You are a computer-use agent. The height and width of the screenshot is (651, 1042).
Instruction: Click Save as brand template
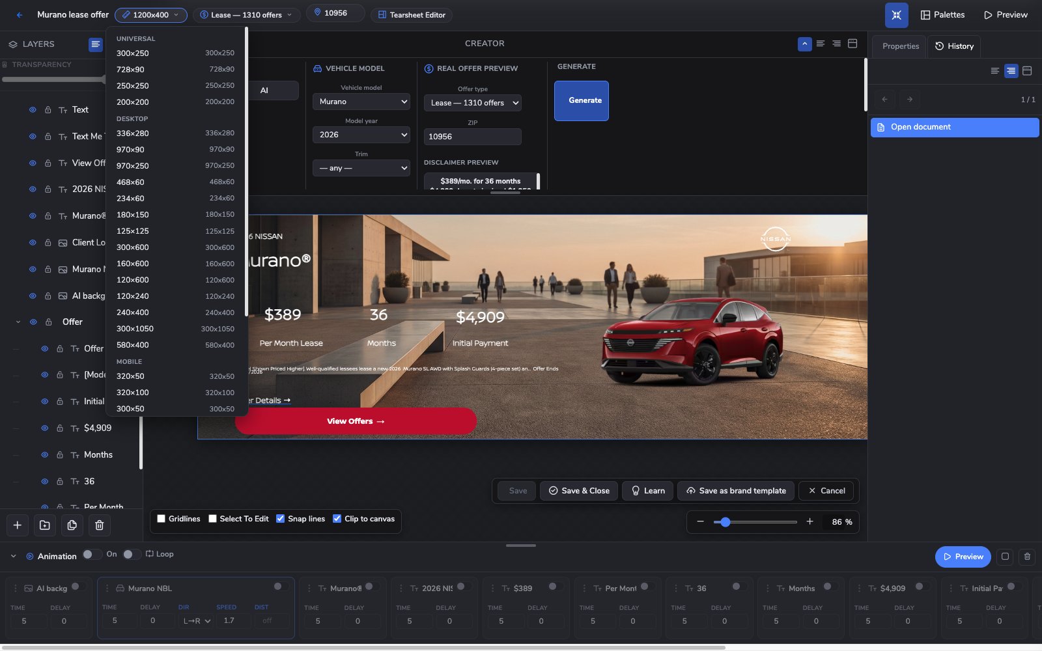736,491
